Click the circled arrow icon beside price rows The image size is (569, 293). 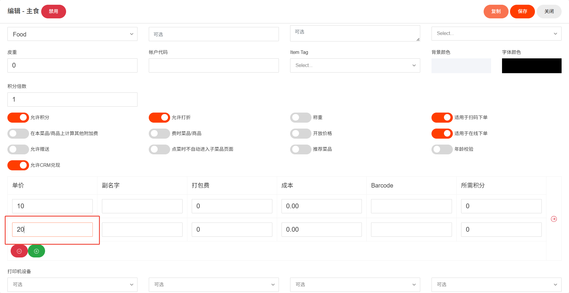(x=554, y=219)
